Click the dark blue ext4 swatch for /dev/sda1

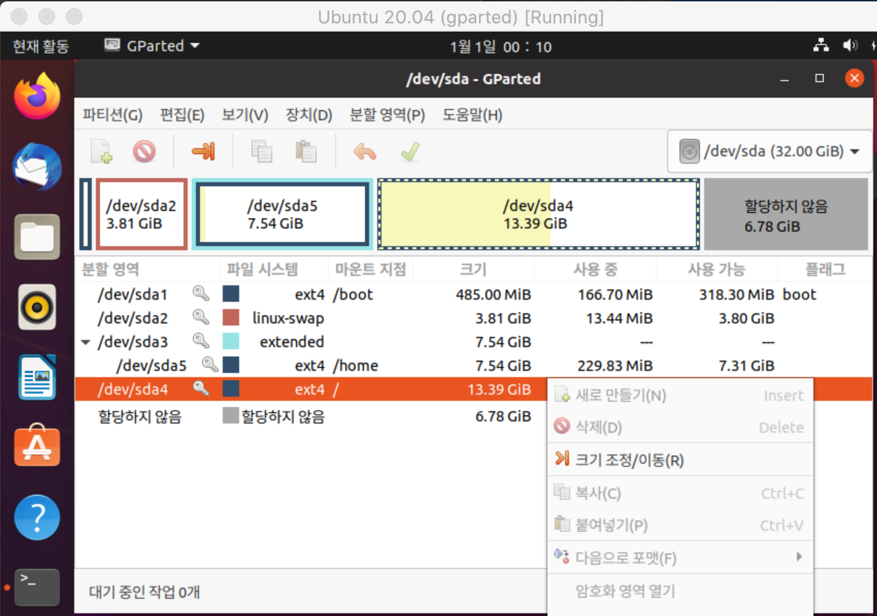pos(231,294)
